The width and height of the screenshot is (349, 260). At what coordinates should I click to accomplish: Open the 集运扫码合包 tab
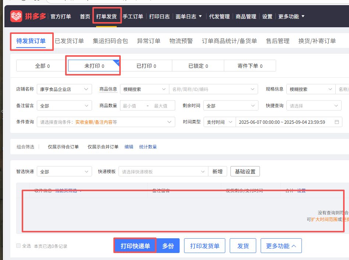[110, 41]
